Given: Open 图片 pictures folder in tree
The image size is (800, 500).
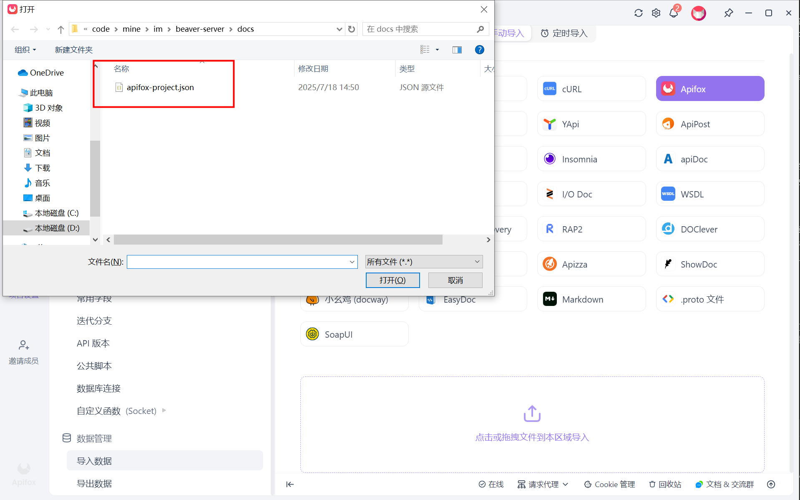Looking at the screenshot, I should click(37, 138).
